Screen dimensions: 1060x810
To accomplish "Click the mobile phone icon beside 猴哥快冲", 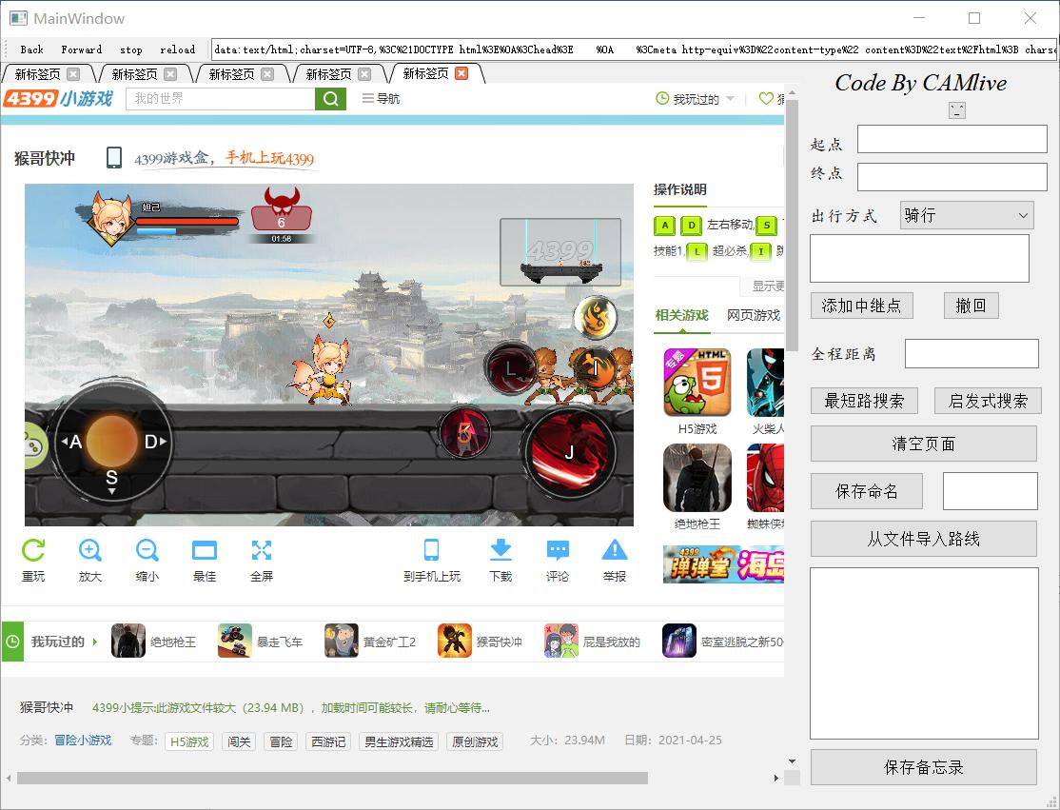I will (114, 158).
